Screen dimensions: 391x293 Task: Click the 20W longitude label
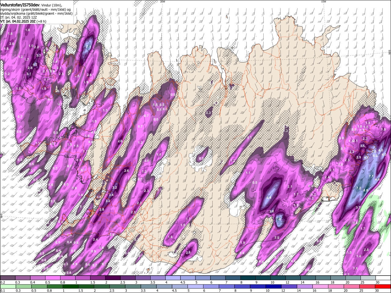tap(163, 2)
